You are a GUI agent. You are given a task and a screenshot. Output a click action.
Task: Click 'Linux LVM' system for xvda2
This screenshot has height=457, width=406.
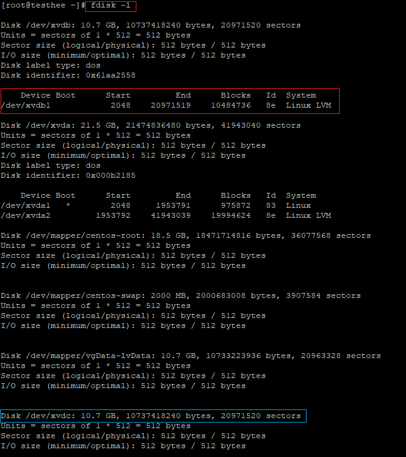(x=308, y=216)
